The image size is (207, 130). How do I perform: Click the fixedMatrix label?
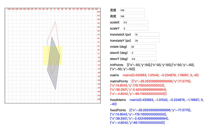118,100
